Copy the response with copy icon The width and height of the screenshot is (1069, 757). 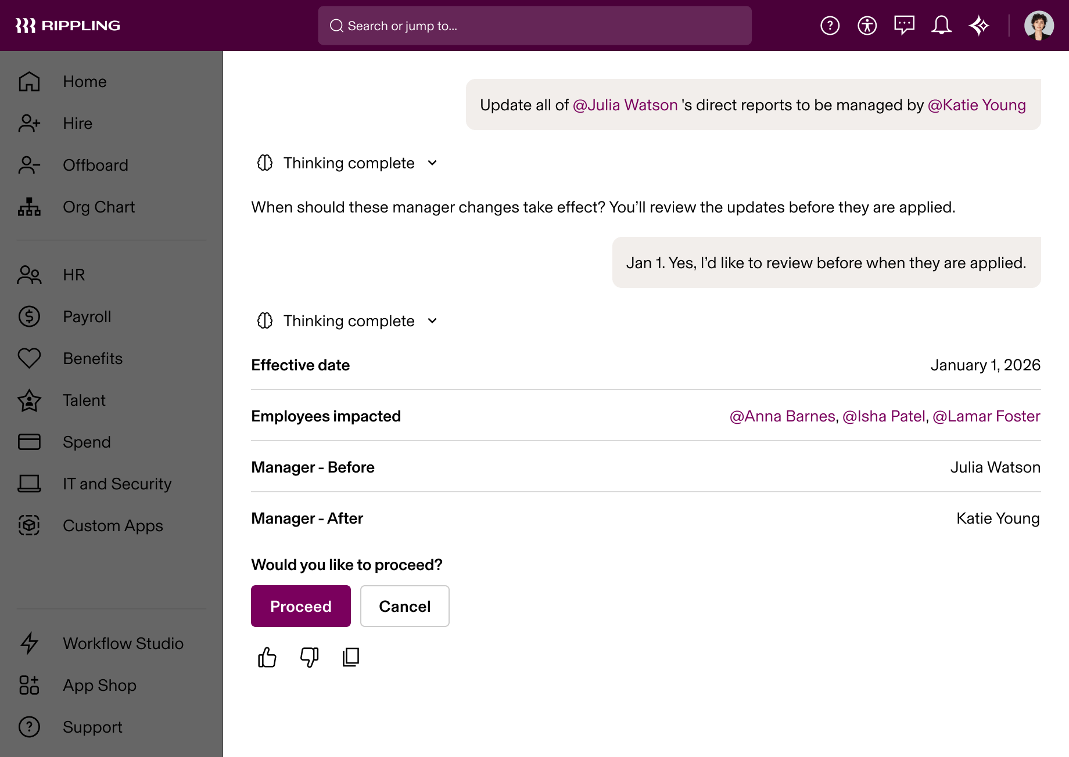pos(351,657)
